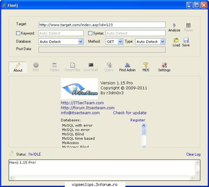Click the carrot icon beside Status
This screenshot has height=187, width=209.
(11, 154)
